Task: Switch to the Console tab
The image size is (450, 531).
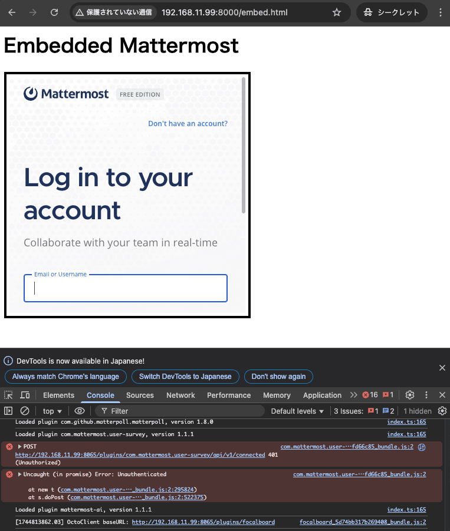Action: tap(100, 395)
